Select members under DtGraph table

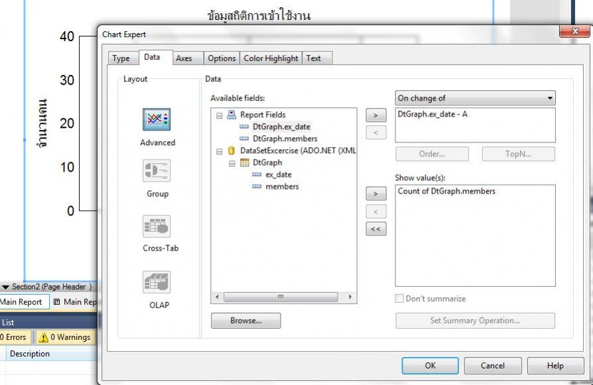click(x=282, y=187)
